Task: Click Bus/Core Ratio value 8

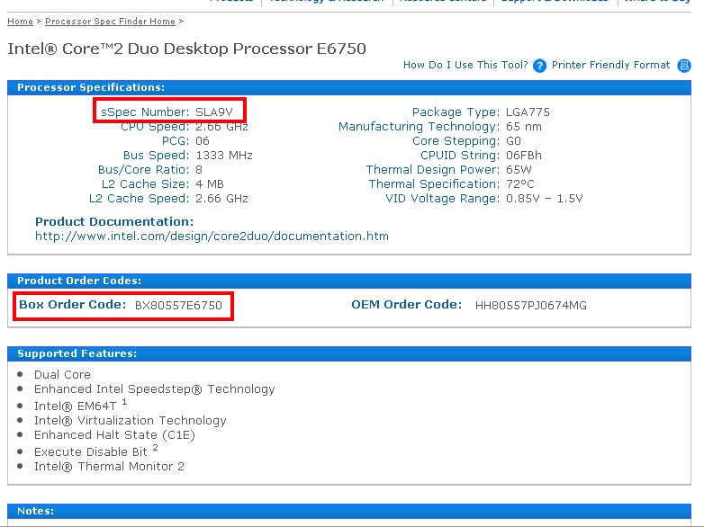Action: (199, 170)
